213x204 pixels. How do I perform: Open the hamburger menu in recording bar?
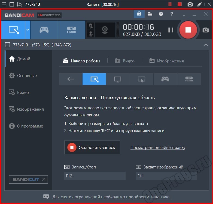[x=4, y=4]
